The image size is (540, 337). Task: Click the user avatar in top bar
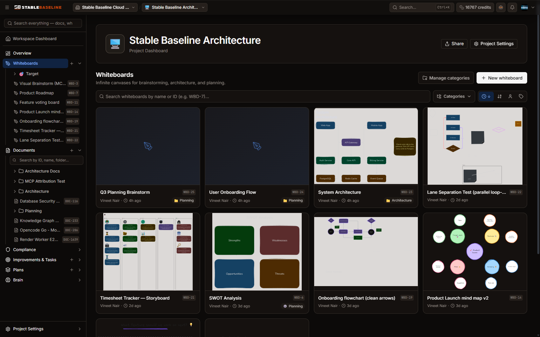pyautogui.click(x=524, y=7)
